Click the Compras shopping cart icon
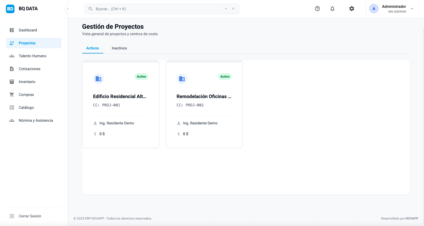This screenshot has height=226, width=424. point(12,95)
